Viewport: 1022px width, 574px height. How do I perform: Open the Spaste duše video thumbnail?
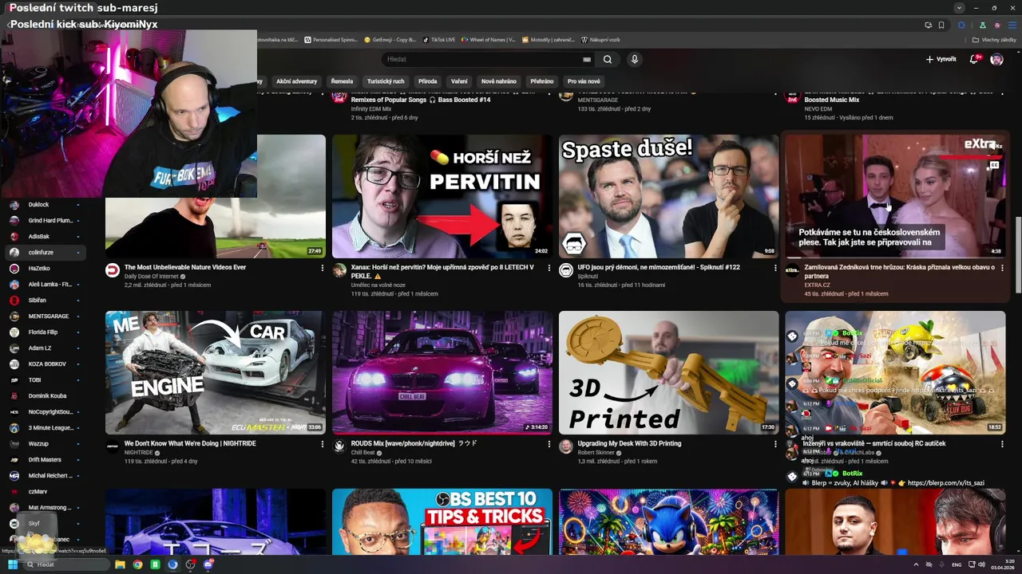668,196
